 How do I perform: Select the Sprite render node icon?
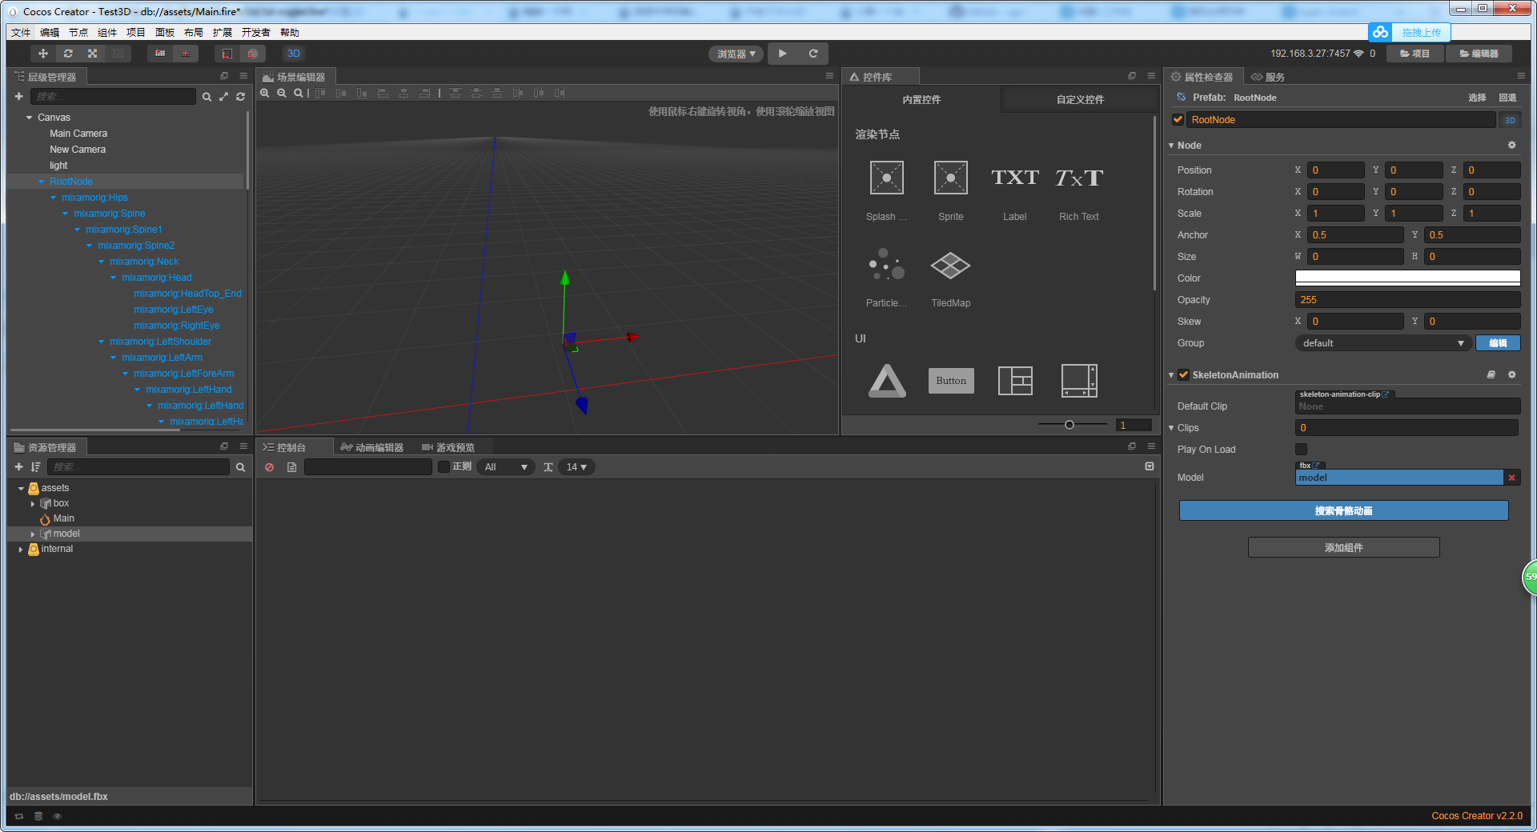[950, 178]
